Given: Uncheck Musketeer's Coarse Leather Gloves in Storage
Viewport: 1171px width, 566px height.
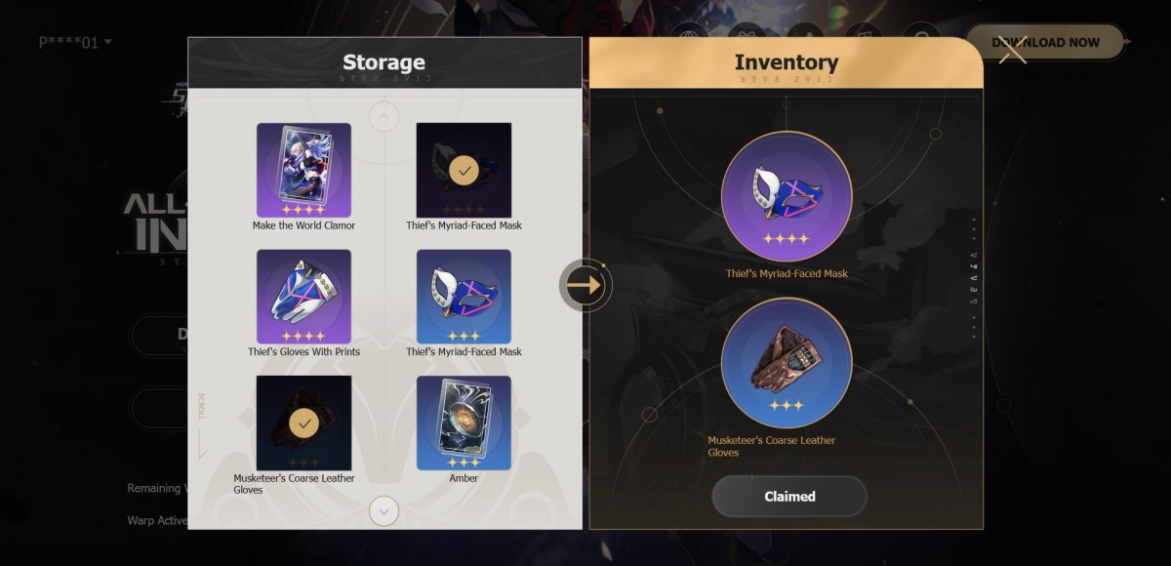Looking at the screenshot, I should (303, 423).
